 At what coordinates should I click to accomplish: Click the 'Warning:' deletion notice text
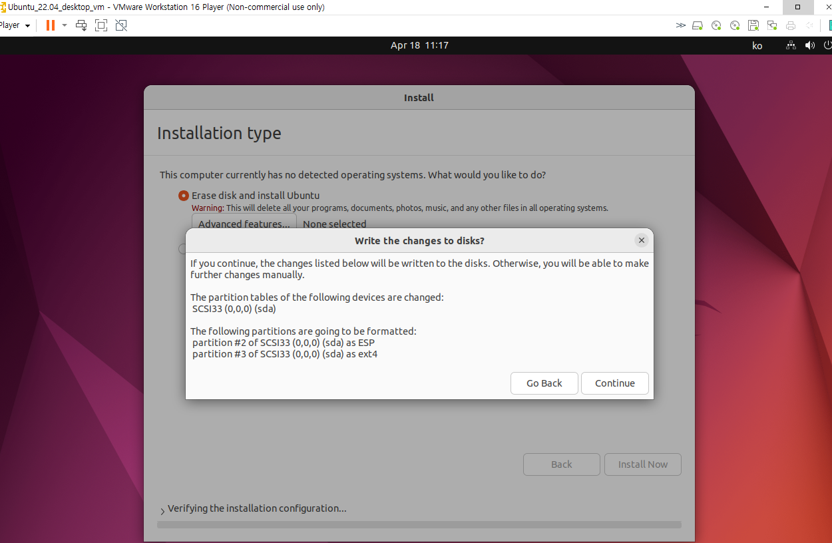(x=400, y=208)
